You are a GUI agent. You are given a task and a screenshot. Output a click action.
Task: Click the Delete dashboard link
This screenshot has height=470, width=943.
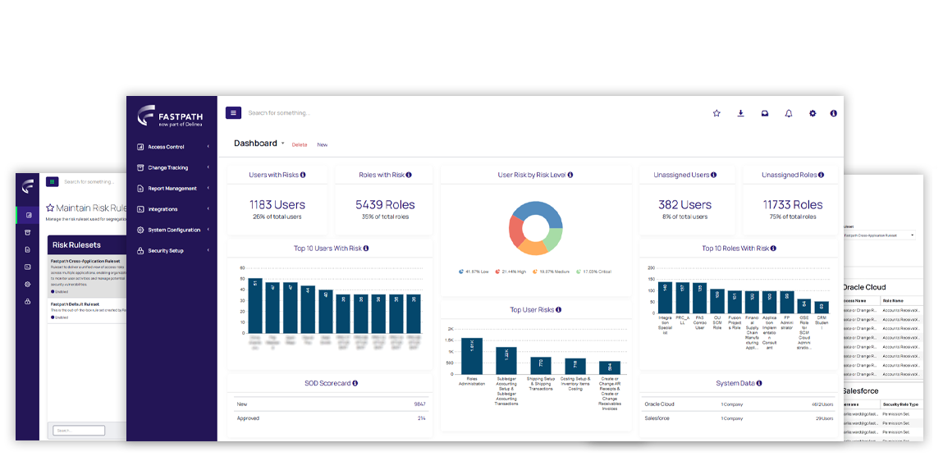pyautogui.click(x=300, y=145)
